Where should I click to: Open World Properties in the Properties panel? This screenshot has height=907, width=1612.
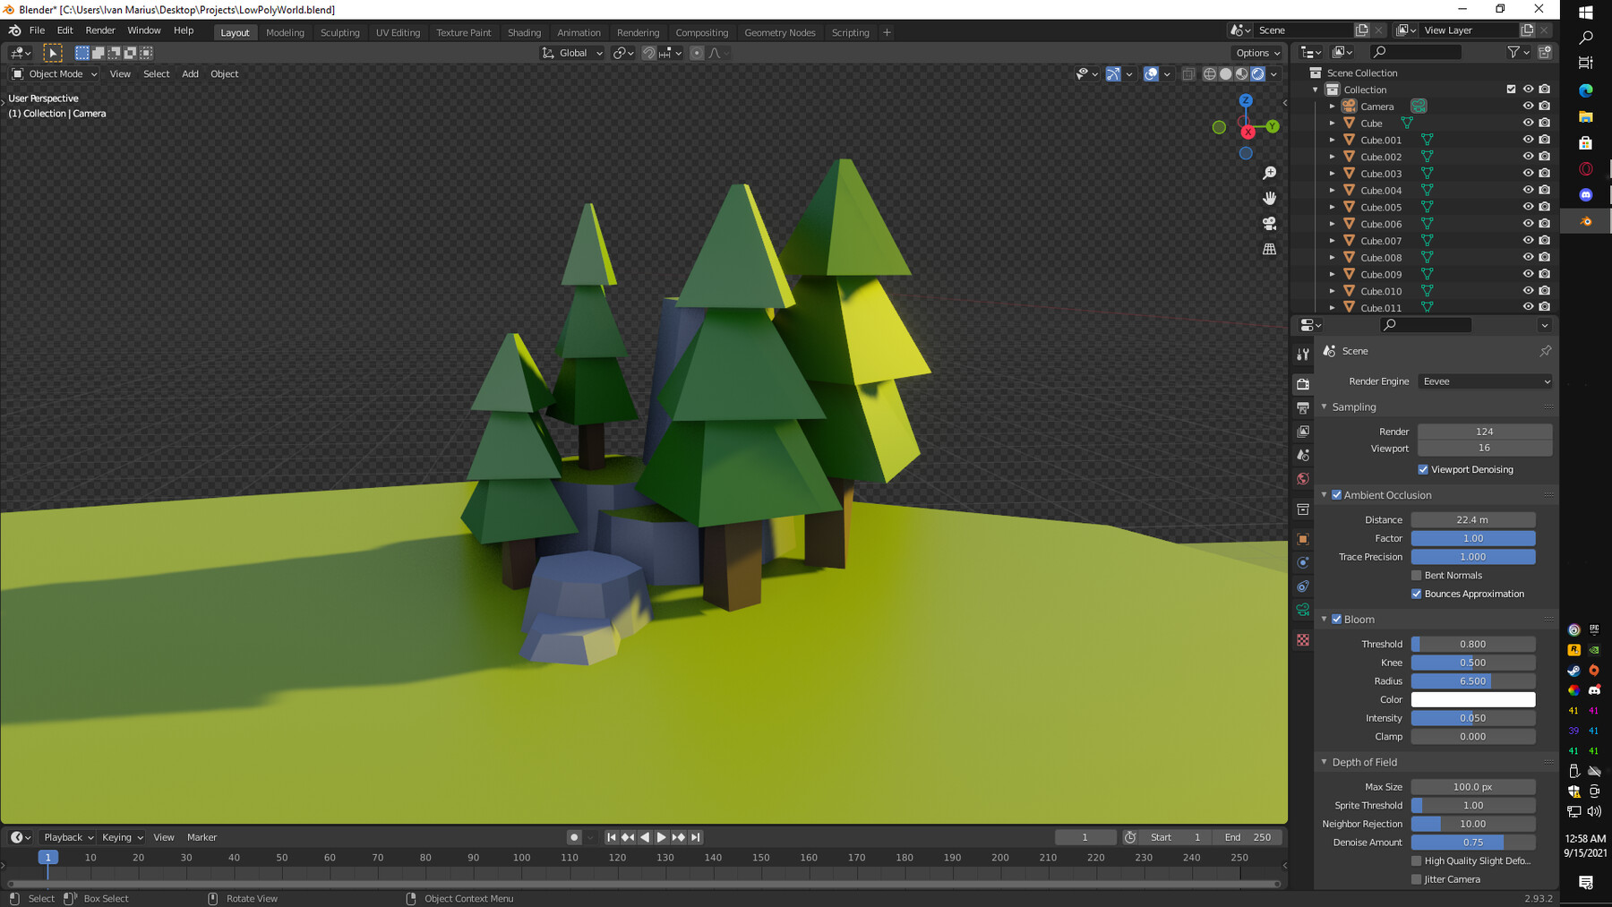coord(1303,479)
